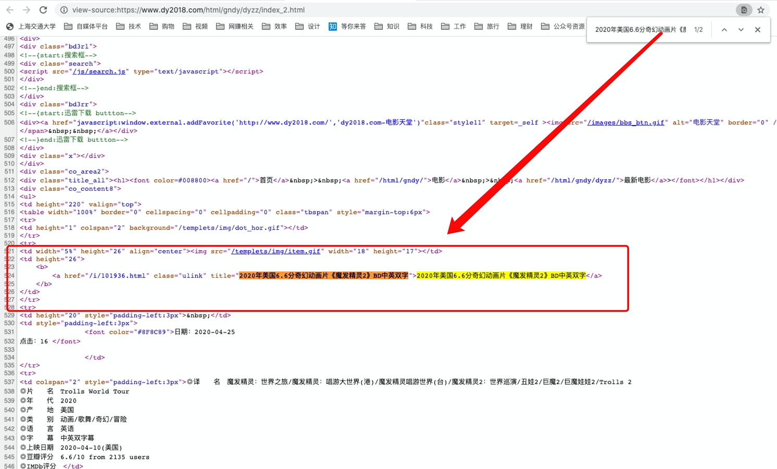This screenshot has width=777, height=469.
Task: View site information icon in address bar
Action: click(x=64, y=10)
